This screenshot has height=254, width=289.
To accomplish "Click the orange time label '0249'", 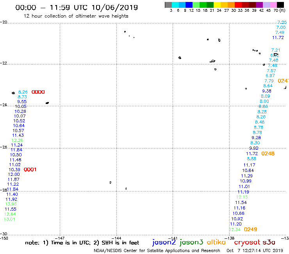I will [x=250, y=229].
